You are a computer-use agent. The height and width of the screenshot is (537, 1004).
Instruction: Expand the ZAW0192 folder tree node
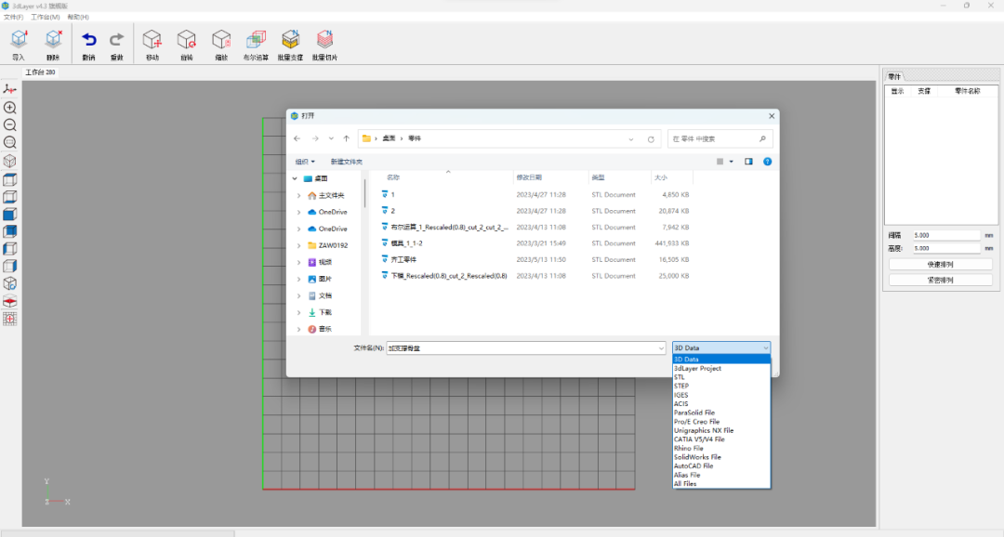tap(298, 245)
